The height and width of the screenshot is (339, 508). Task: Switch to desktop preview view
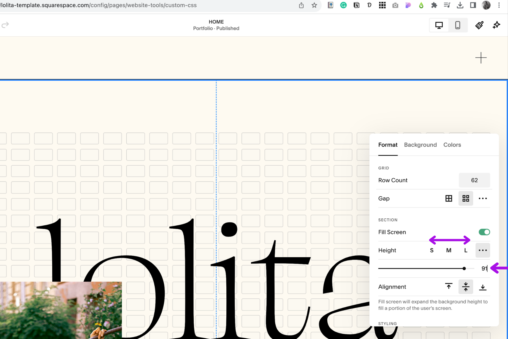pos(439,25)
